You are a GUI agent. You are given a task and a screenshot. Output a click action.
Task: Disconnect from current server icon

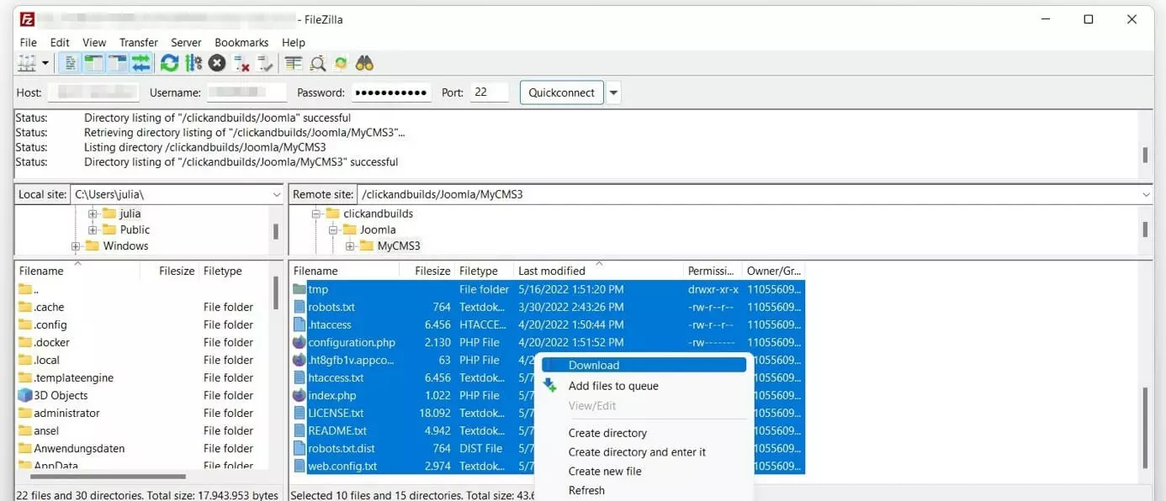click(x=241, y=63)
